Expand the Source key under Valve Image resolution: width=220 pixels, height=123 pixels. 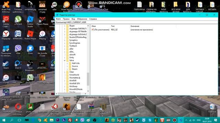pos(67,66)
